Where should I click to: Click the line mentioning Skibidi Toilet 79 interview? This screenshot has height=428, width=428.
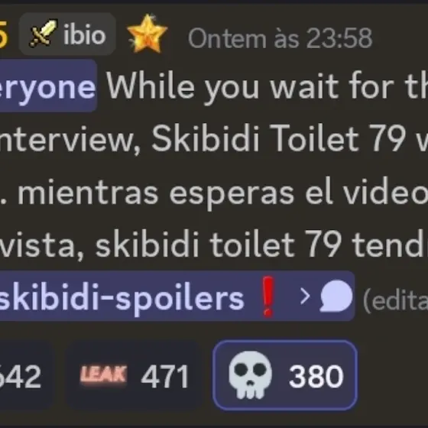pyautogui.click(x=214, y=138)
